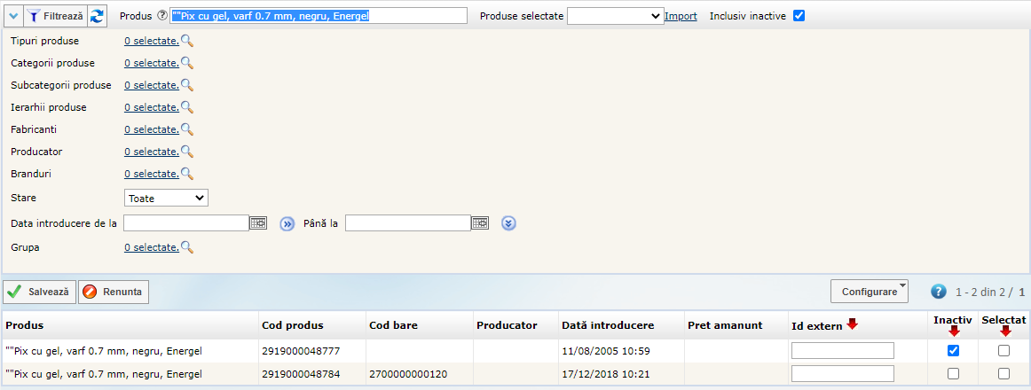Tick Selectat checkbox for product 2919000048784
Screen dimensions: 1031x390
coord(1003,374)
